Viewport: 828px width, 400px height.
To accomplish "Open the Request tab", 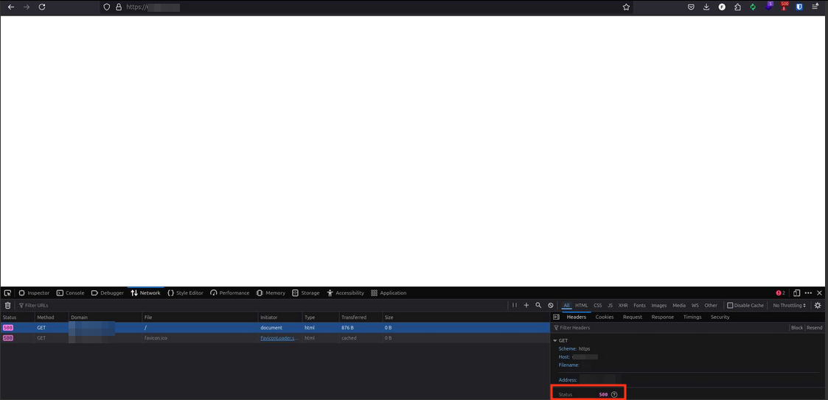I will point(633,317).
